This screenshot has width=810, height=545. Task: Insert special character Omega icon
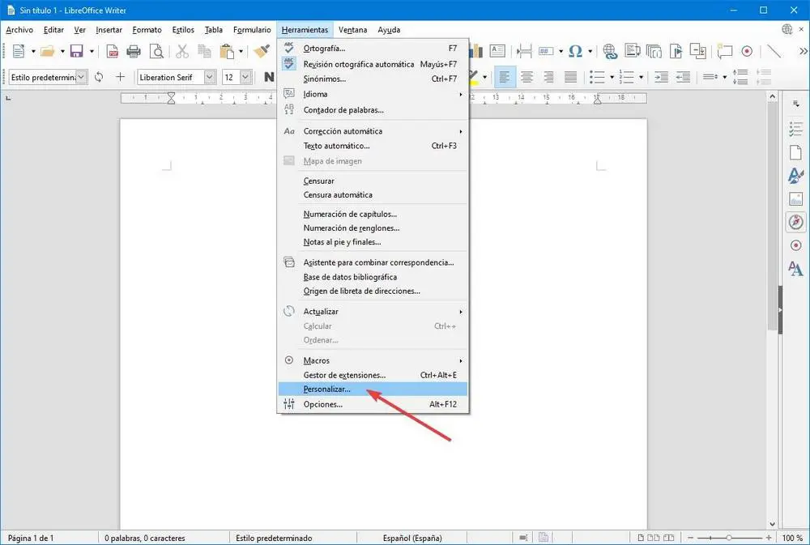click(x=575, y=51)
